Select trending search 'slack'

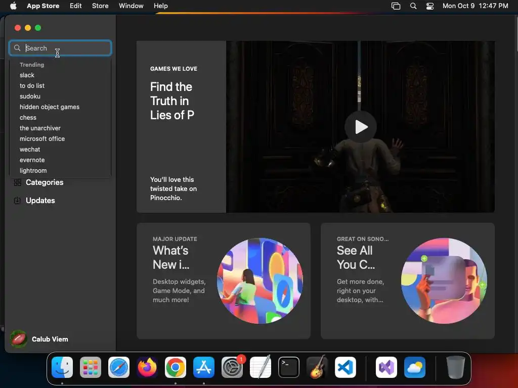(x=27, y=75)
